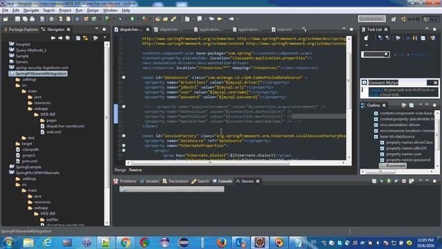
Task: Toggle fold marker on sessionFactory bean line
Action: (x=124, y=136)
